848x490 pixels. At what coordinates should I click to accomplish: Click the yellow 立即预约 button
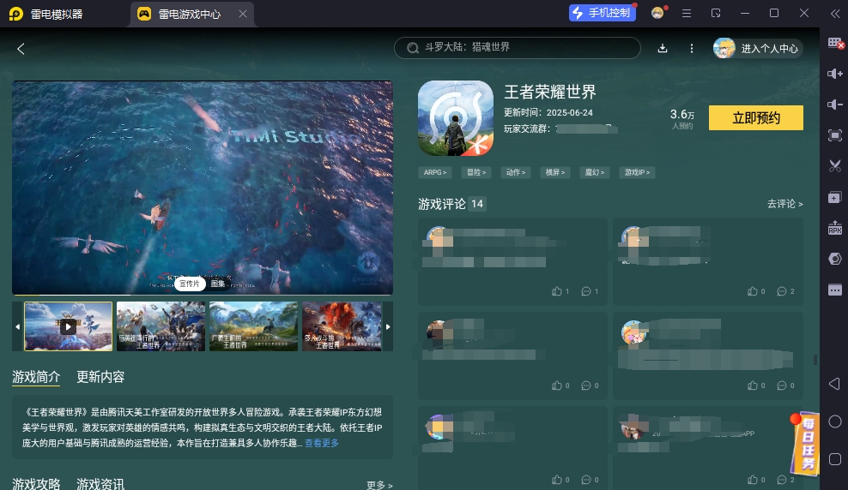(756, 117)
